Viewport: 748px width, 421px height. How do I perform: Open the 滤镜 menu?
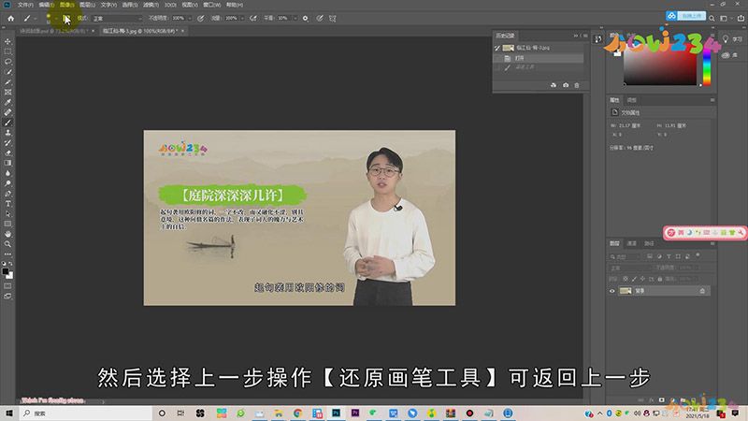tap(151, 5)
